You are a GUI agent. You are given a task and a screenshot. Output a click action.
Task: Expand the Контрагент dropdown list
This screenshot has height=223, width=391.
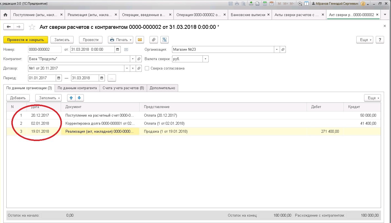[133, 59]
